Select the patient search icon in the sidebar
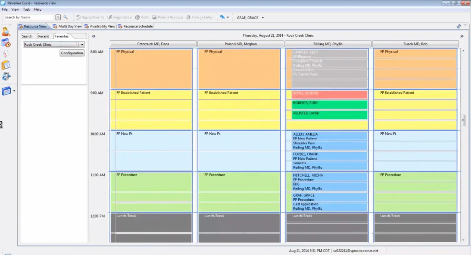The height and width of the screenshot is (255, 471). point(6,32)
